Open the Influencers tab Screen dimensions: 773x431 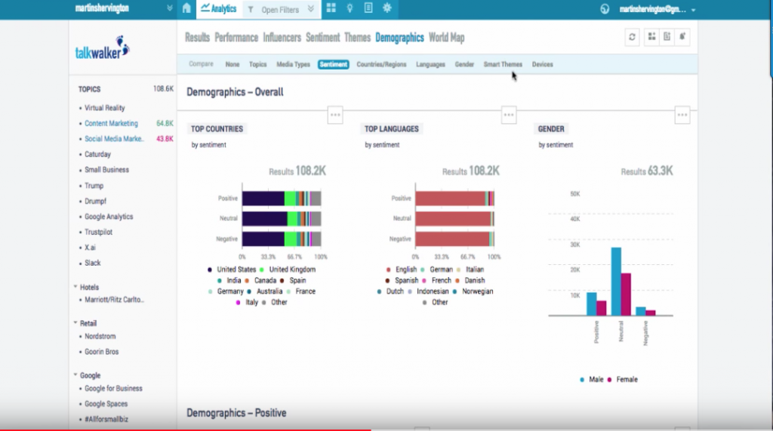[x=282, y=38]
